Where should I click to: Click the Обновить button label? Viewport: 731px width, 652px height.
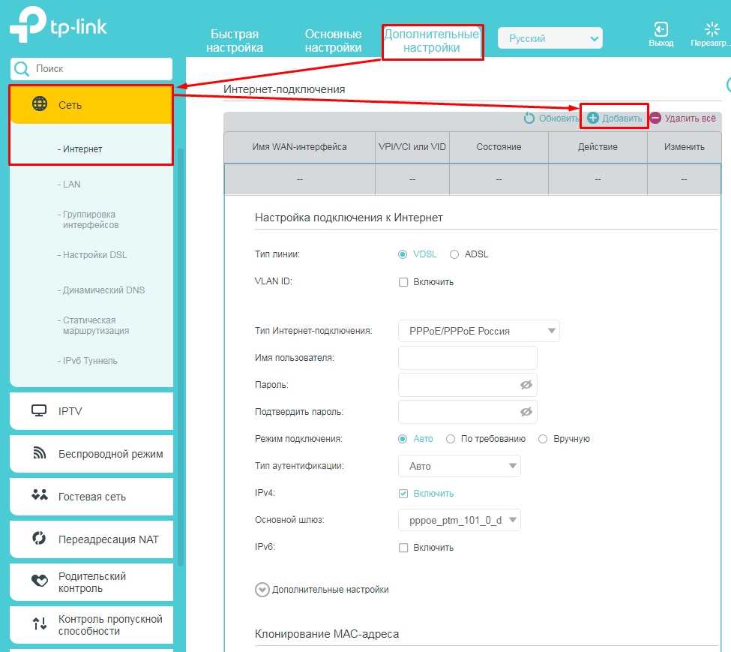(559, 119)
